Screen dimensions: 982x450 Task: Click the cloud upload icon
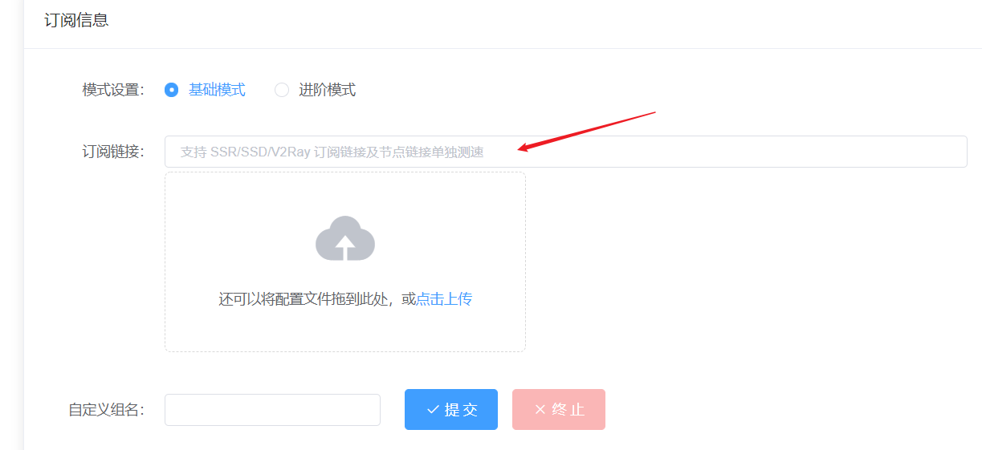tap(345, 238)
